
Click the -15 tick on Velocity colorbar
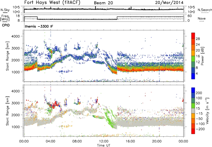tap(199, 113)
